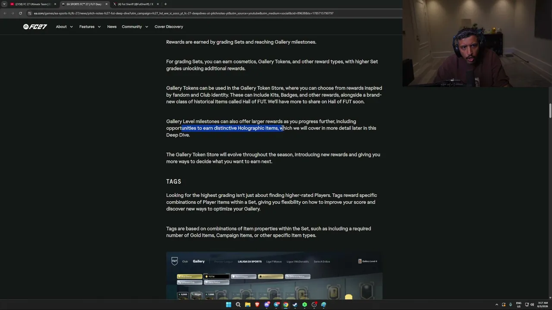Open the volume control in the system tray

532,305
